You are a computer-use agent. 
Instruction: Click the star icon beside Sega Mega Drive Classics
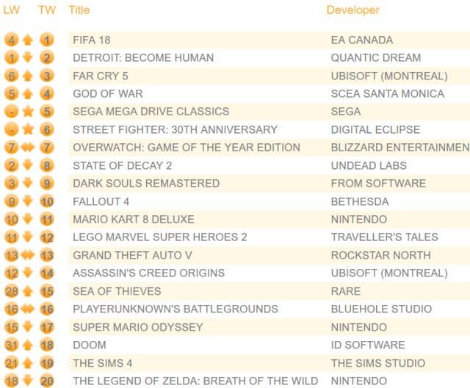29,112
